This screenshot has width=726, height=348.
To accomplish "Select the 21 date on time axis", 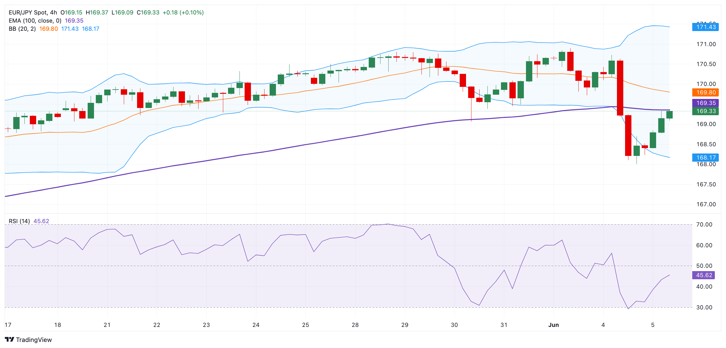I will 107,325.
